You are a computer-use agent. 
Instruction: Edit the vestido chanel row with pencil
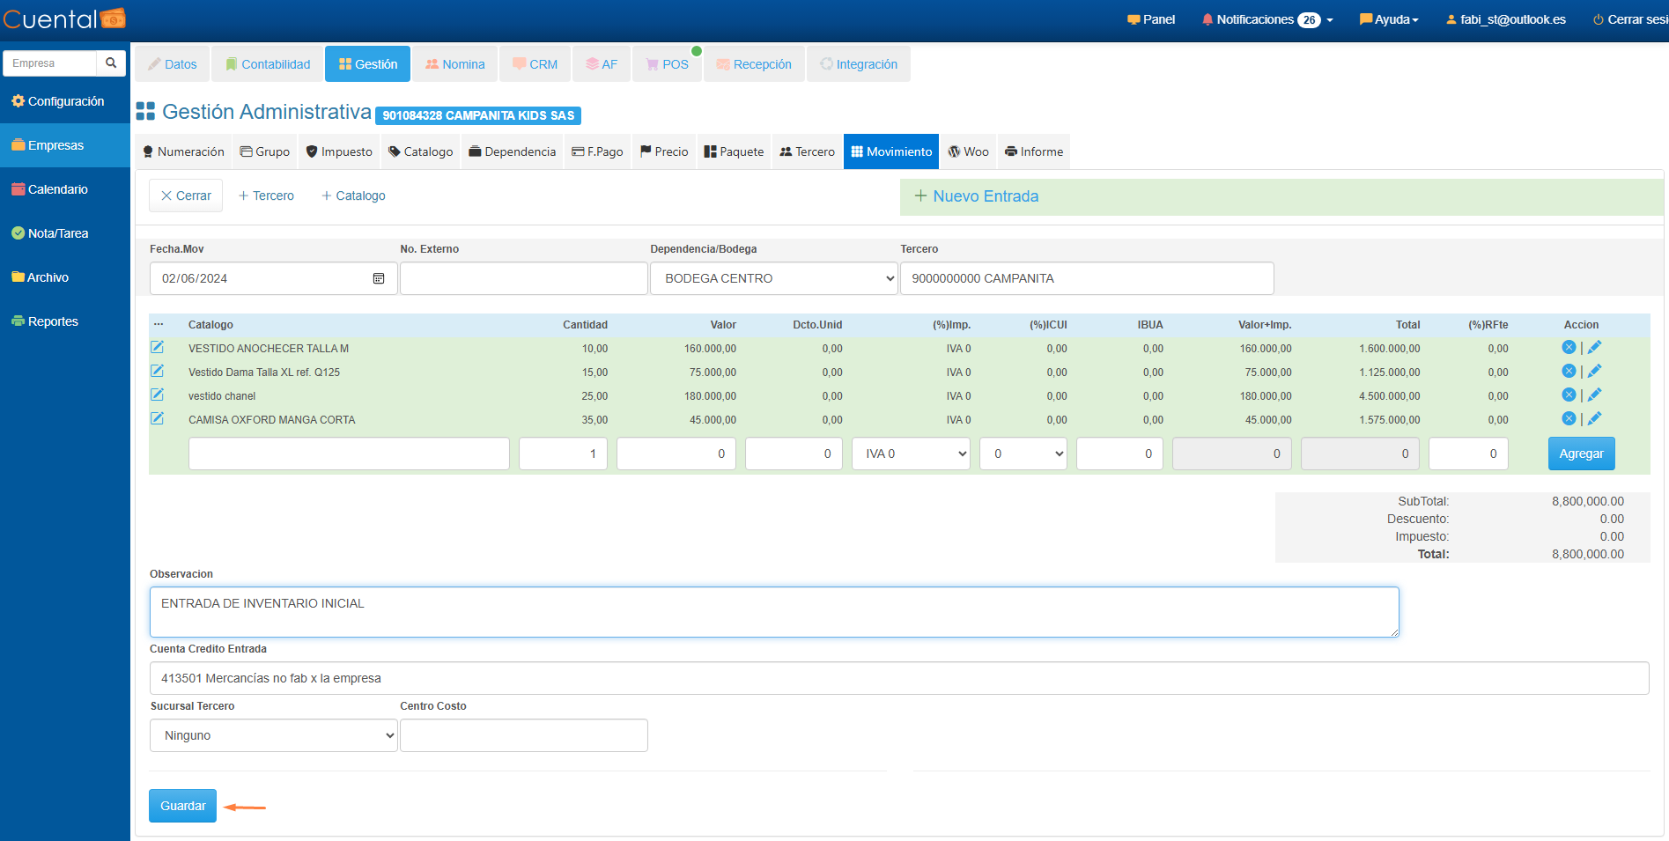(x=1594, y=395)
